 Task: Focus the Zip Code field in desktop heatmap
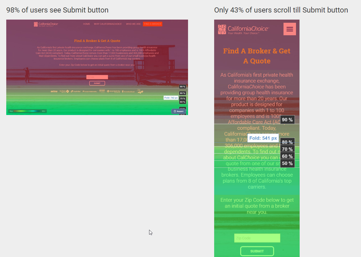97,77
